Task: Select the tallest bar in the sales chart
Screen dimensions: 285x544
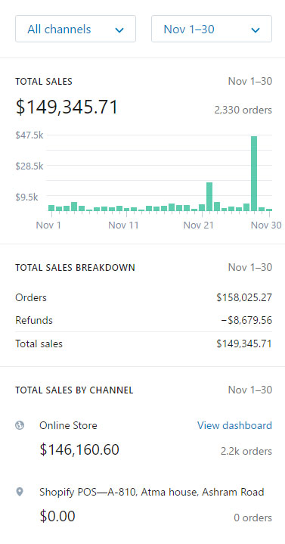Action: 254,173
